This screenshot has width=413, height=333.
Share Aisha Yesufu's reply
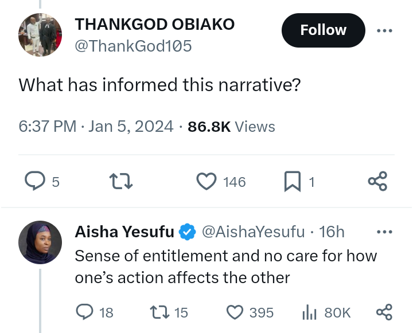(x=383, y=312)
